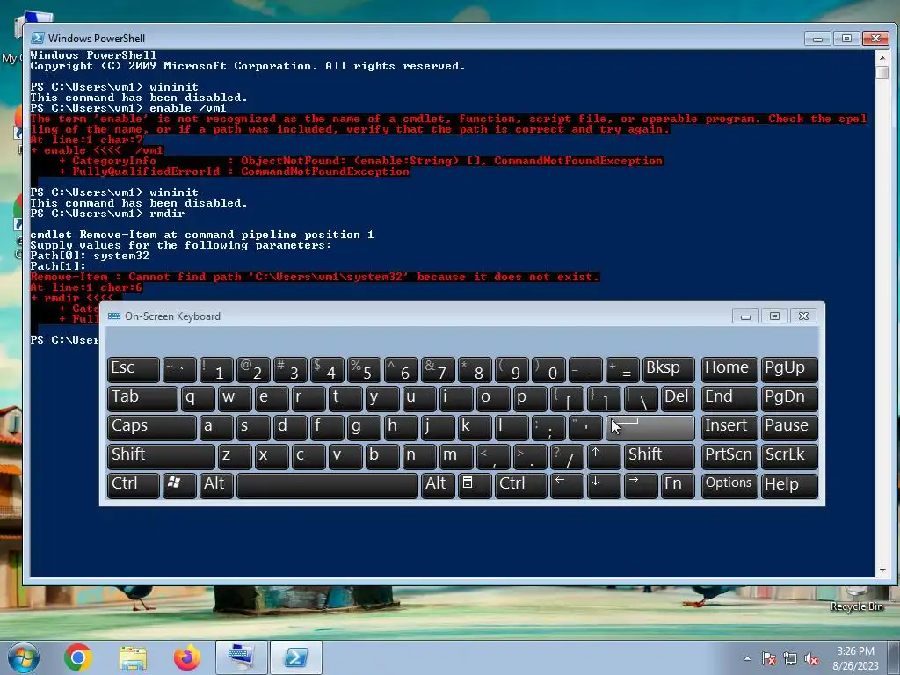Click the Tab key
Screen dimensions: 900x675
[x=142, y=398]
